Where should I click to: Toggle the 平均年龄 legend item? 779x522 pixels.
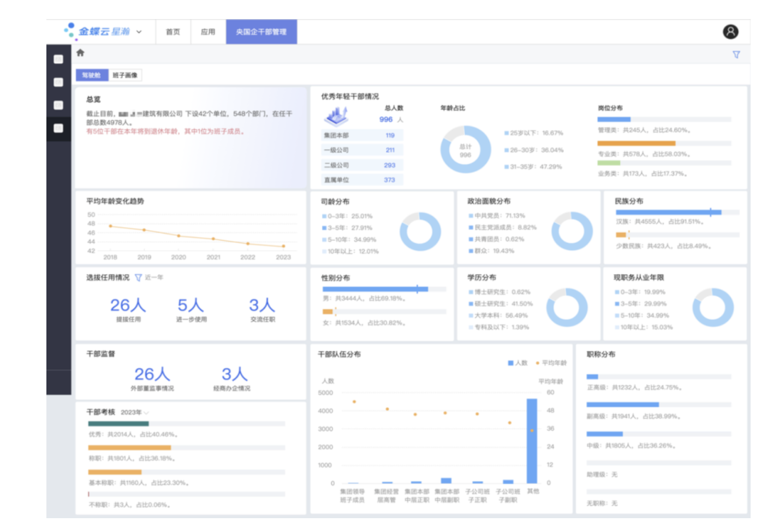(x=551, y=363)
